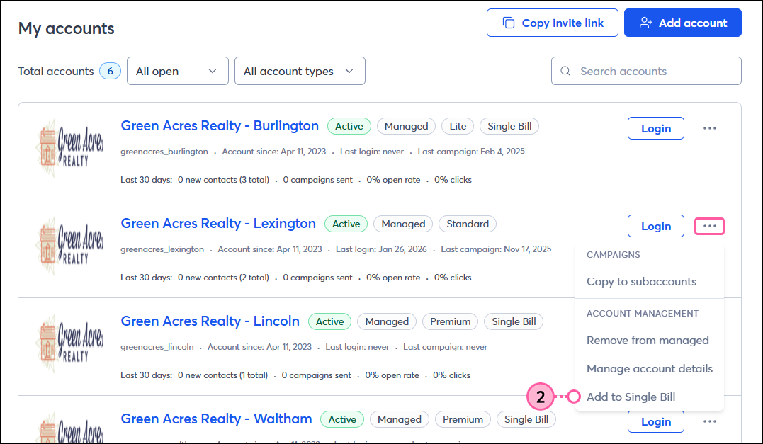Click Burlington's Active status tag
The width and height of the screenshot is (763, 444).
(x=349, y=126)
